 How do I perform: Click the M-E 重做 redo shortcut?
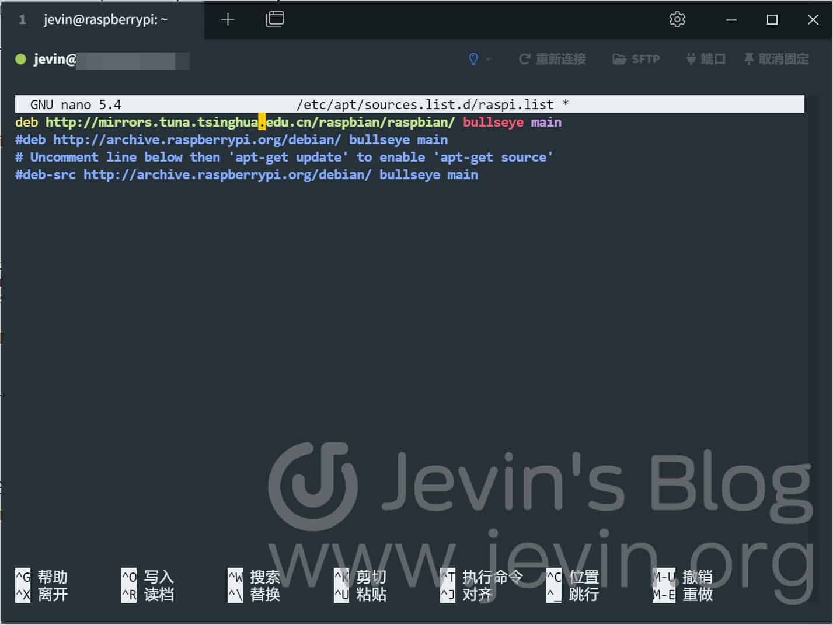[x=682, y=594]
